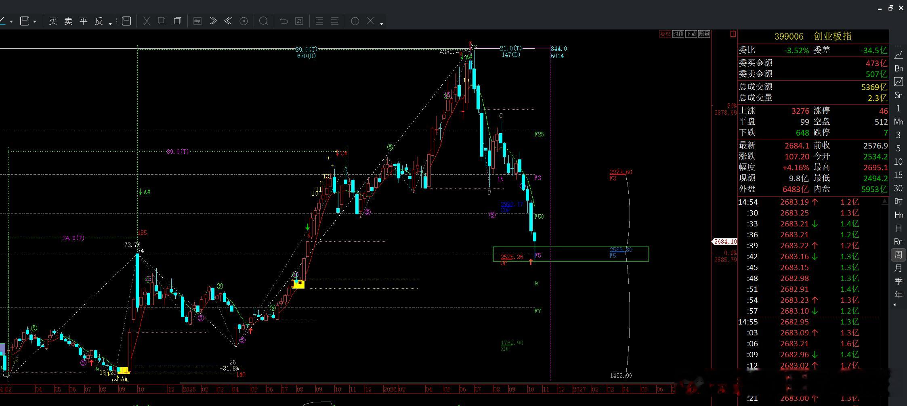Click the overlapping-squares paste icon
The width and height of the screenshot is (907, 406).
click(177, 21)
